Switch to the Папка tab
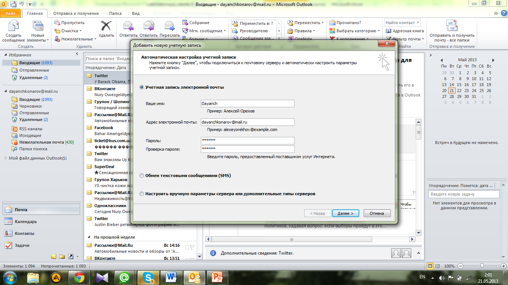This screenshot has width=508, height=285. 115,13
